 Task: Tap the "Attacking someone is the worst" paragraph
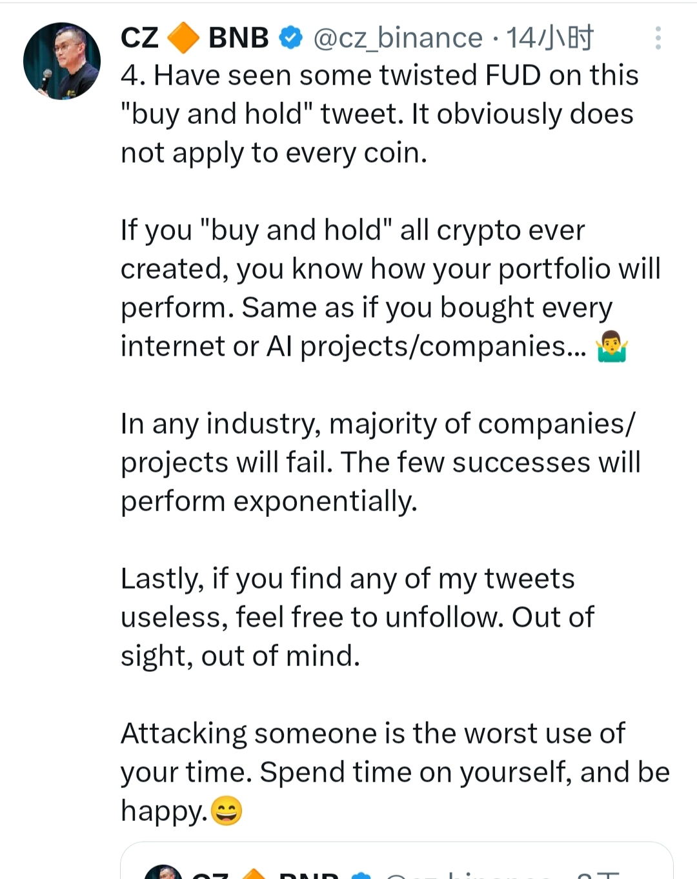pos(394,772)
